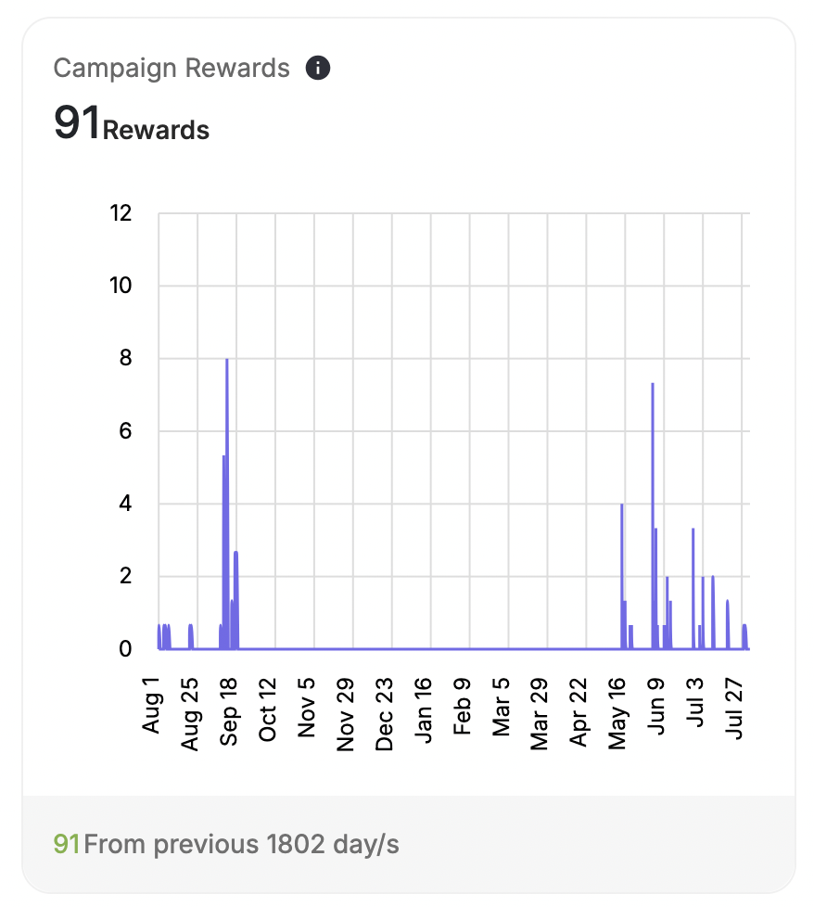Click the Rewards label next to 91
This screenshot has width=814, height=907.
[156, 130]
